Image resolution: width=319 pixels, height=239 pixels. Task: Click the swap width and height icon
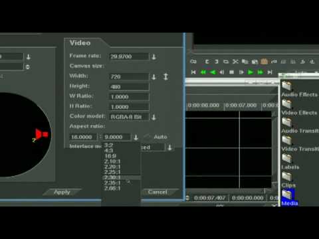tap(165, 77)
